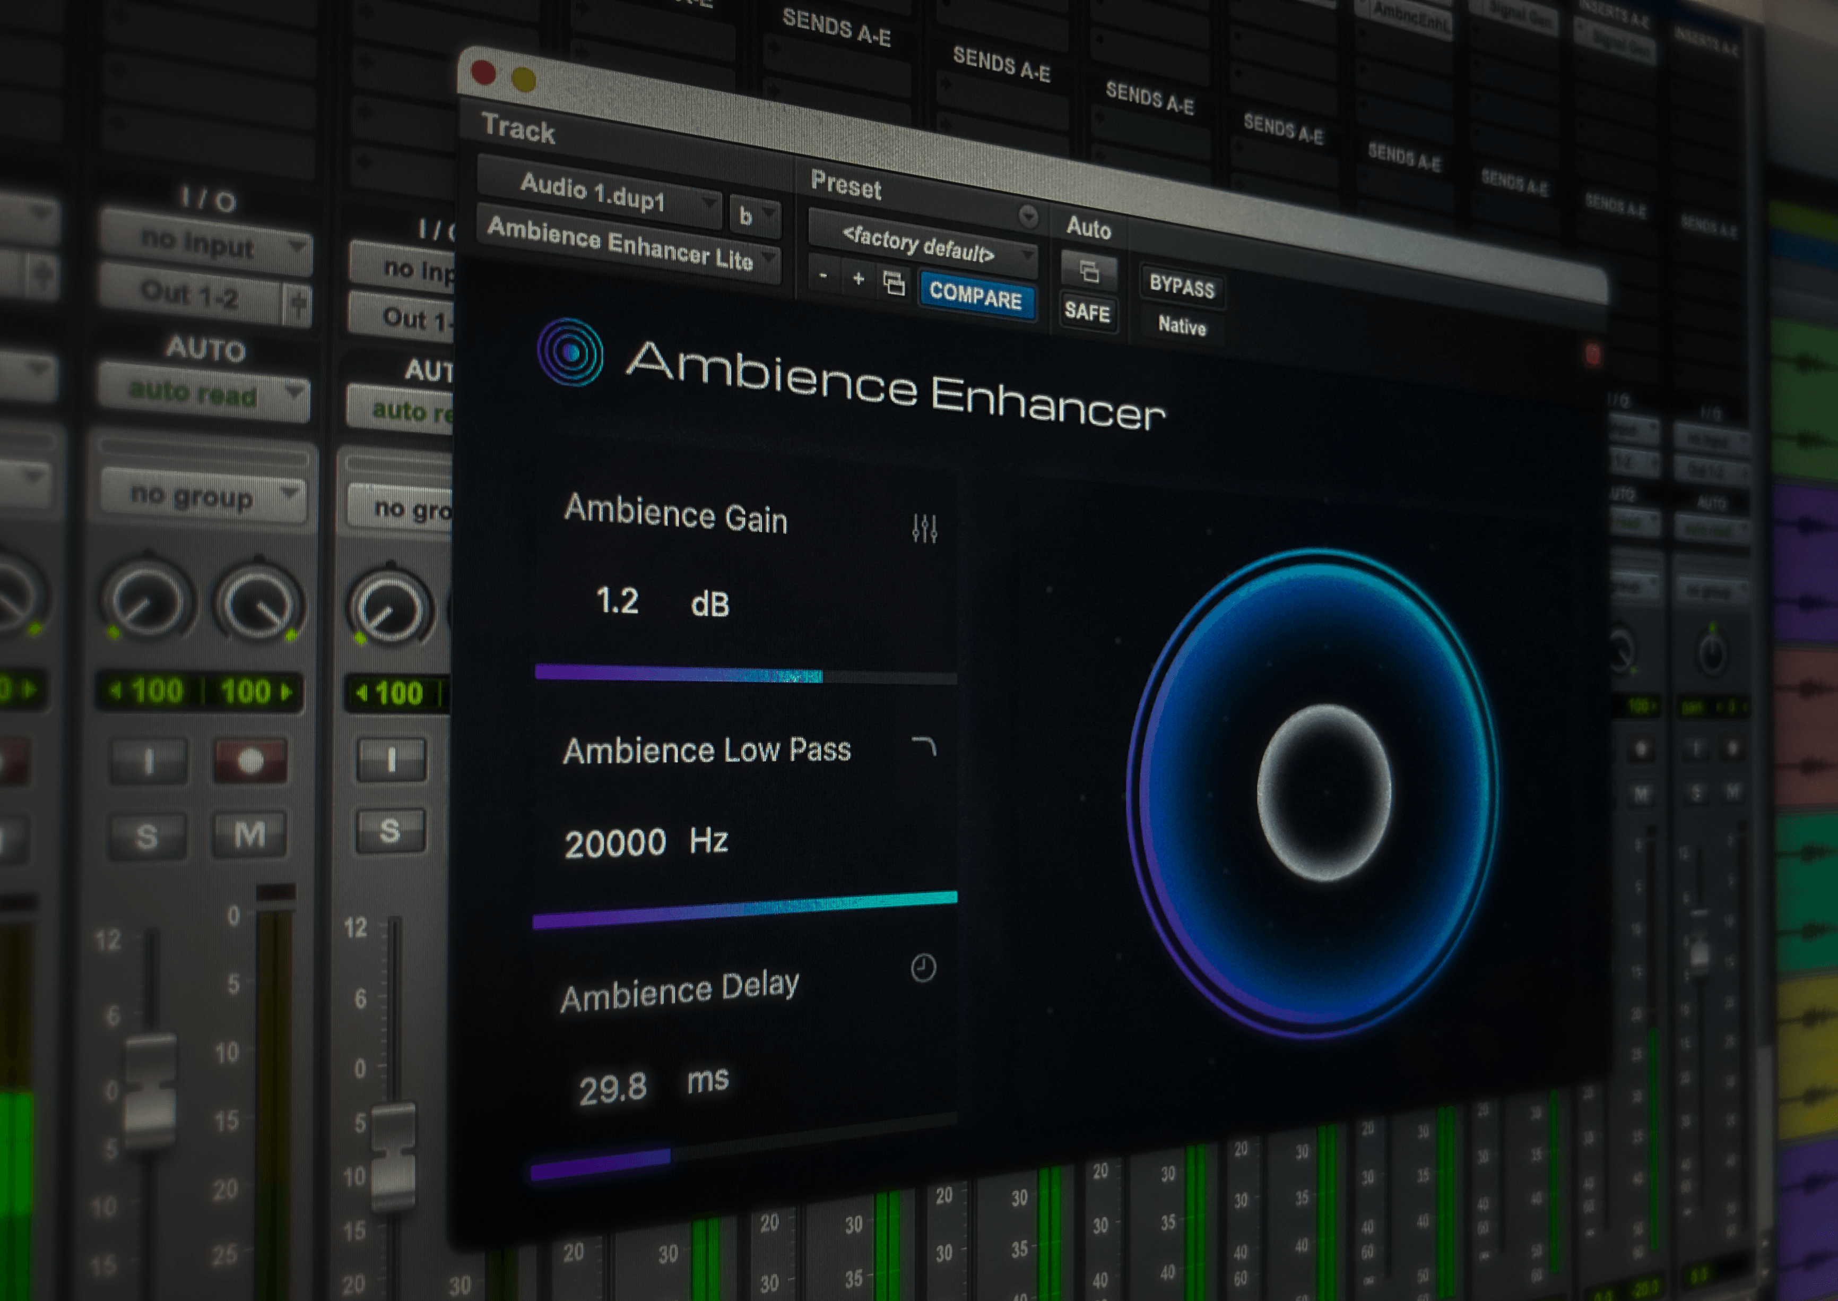This screenshot has height=1301, width=1838.
Task: Click the Ambience Enhancer concentric circles logo
Action: pyautogui.click(x=570, y=352)
